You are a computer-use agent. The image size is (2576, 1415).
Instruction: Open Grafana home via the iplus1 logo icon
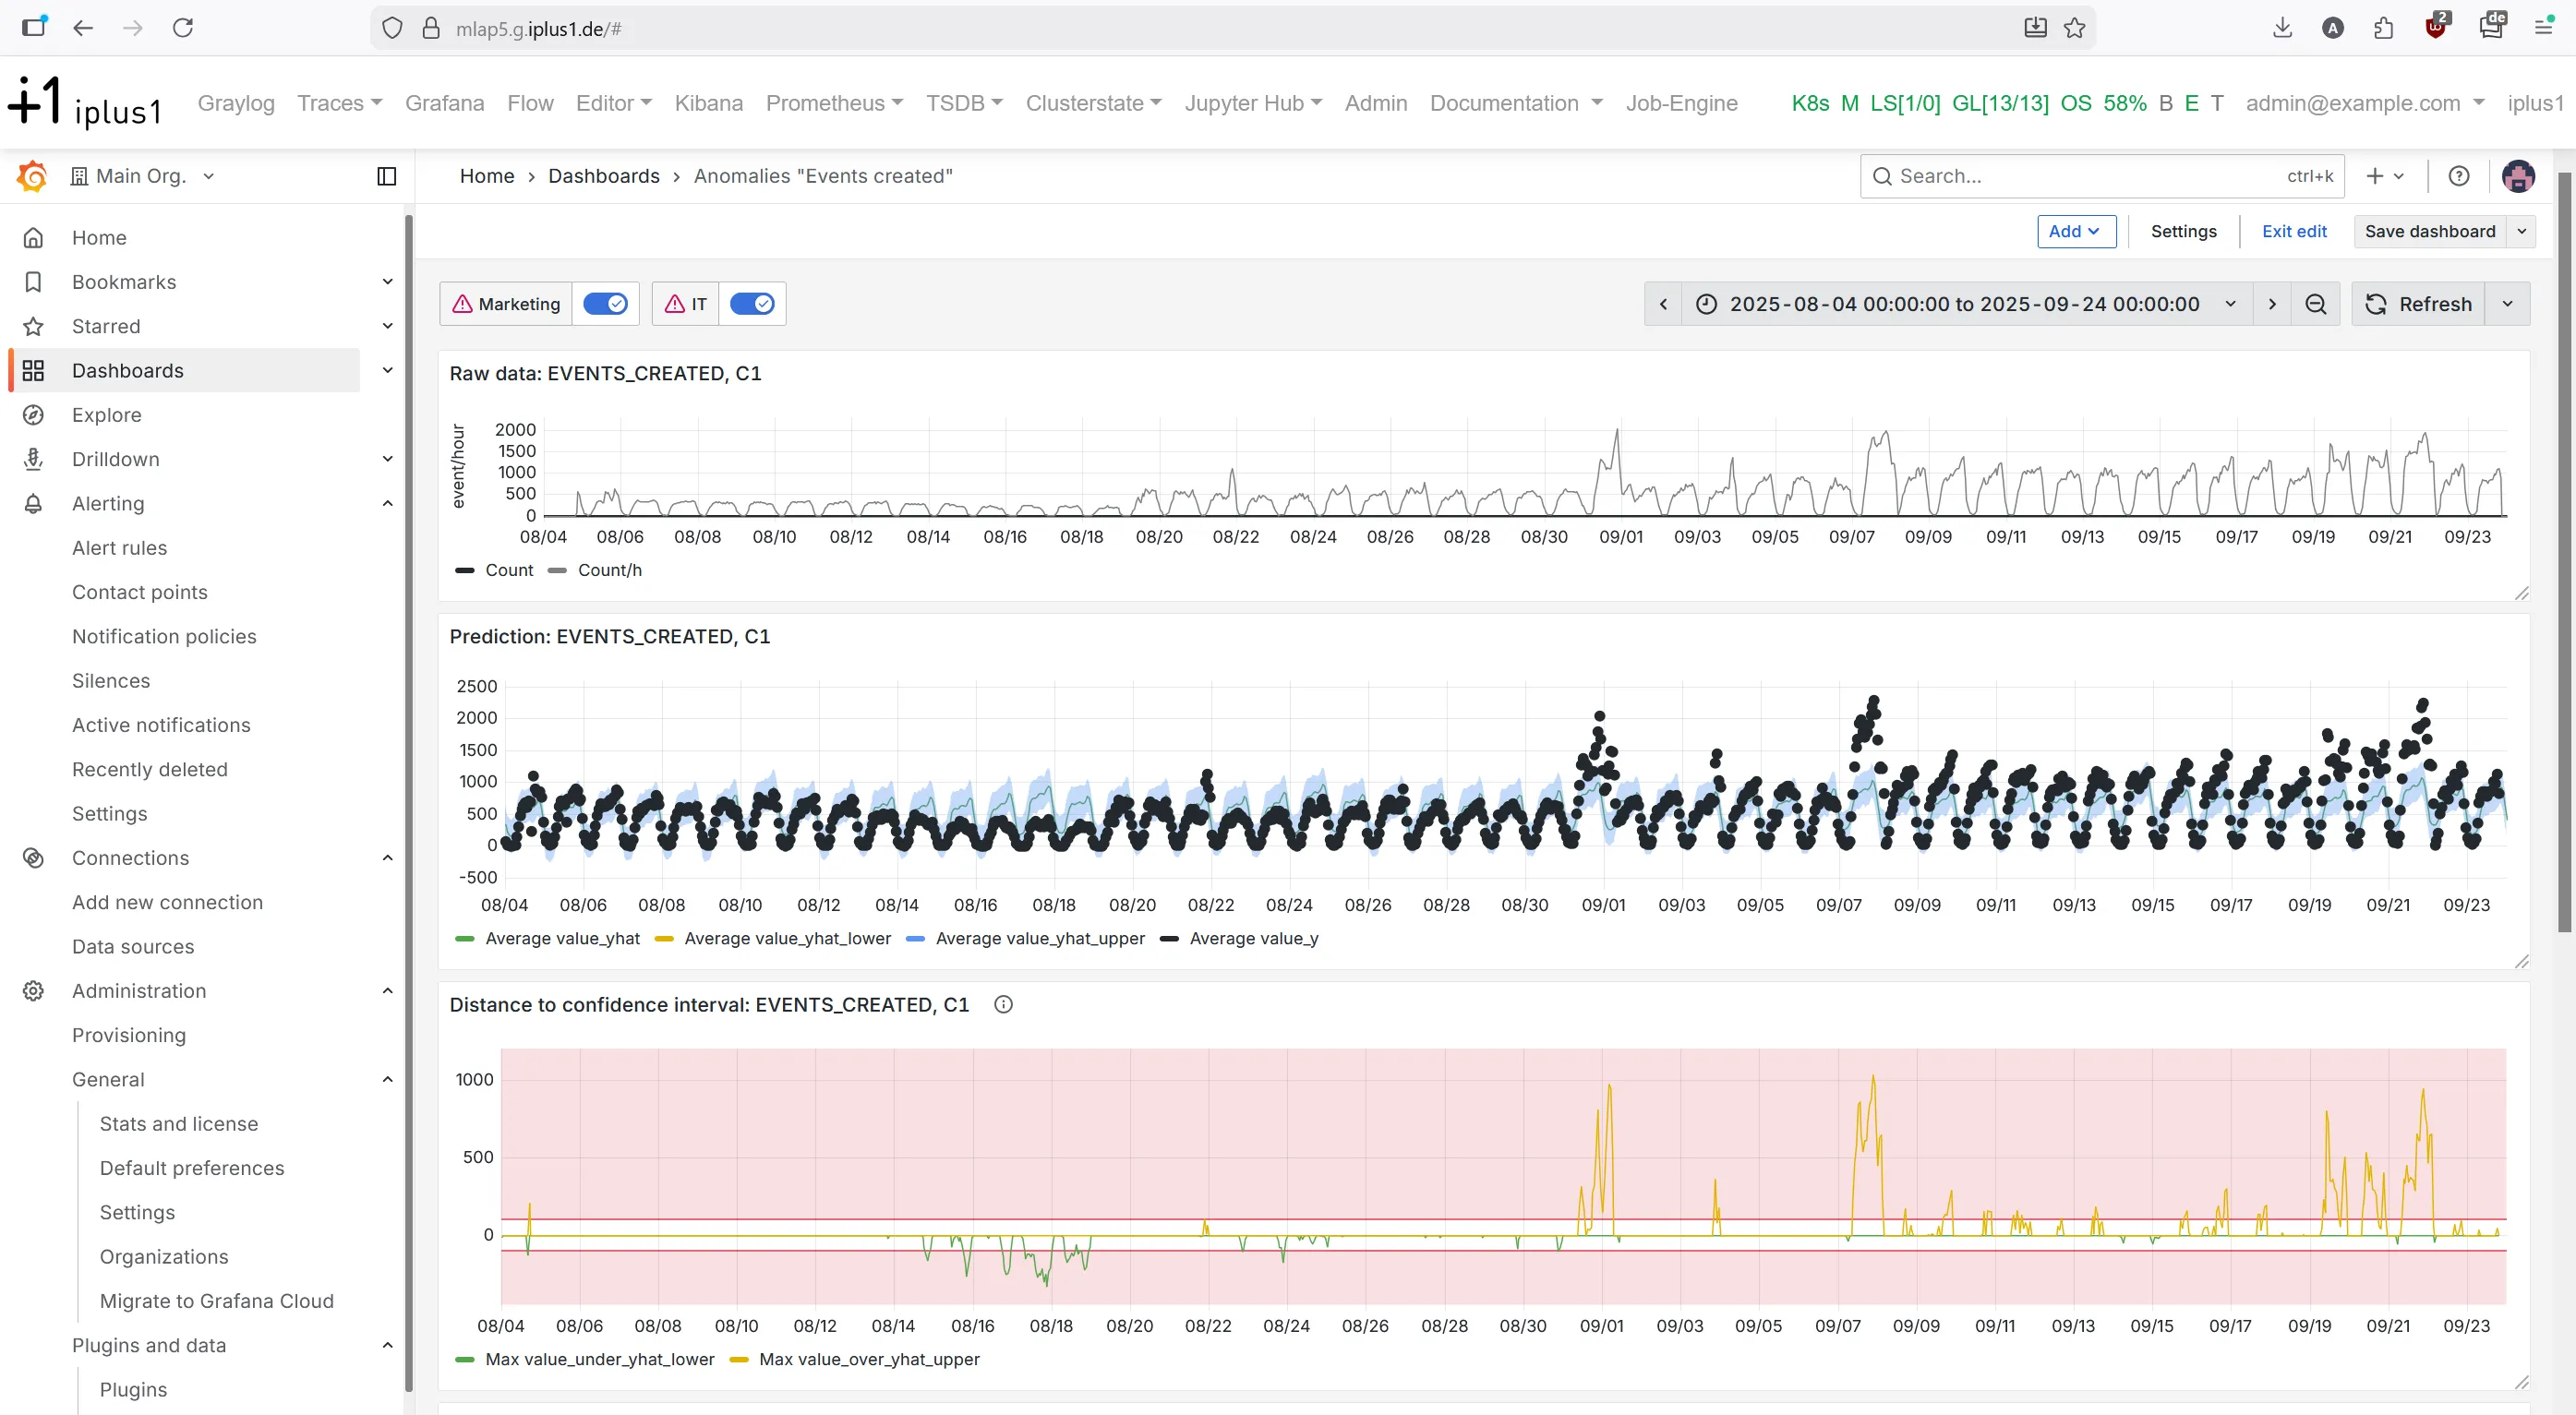tap(31, 175)
